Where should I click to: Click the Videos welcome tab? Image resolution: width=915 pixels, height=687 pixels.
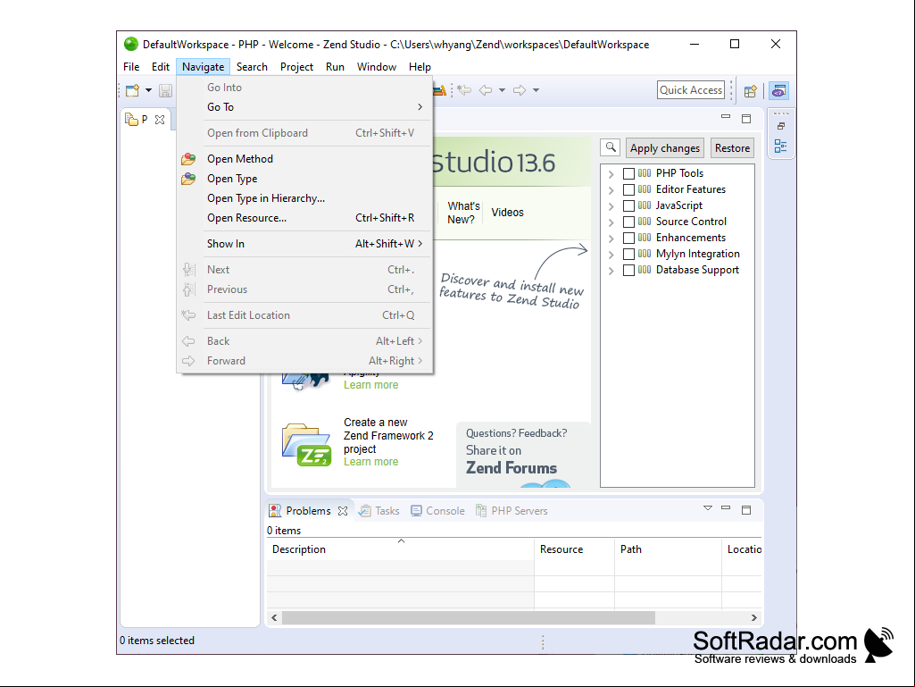click(507, 213)
